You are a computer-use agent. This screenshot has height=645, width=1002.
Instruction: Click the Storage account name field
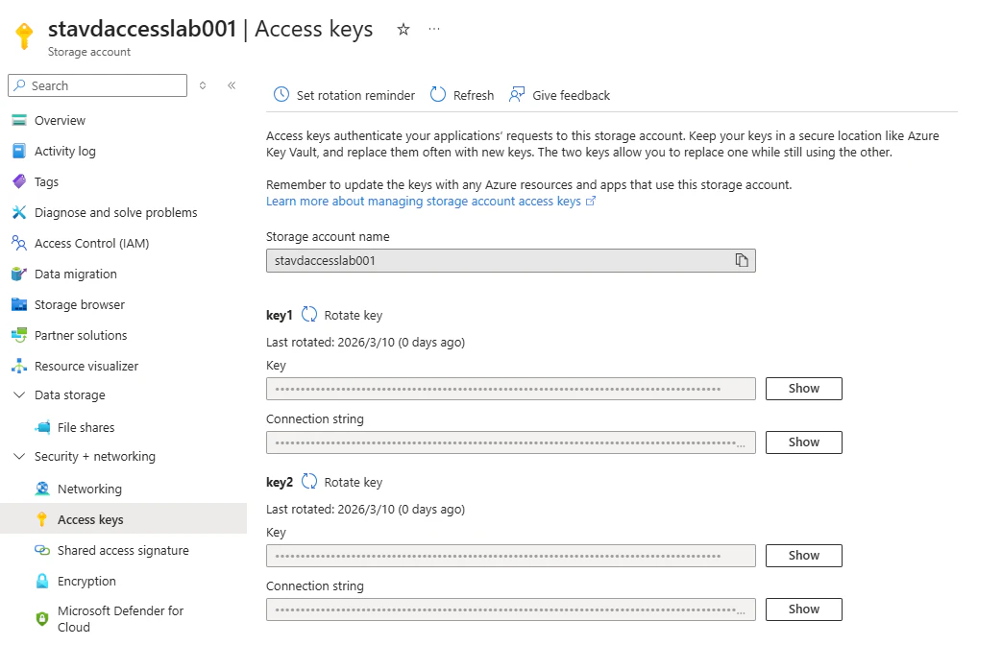510,260
